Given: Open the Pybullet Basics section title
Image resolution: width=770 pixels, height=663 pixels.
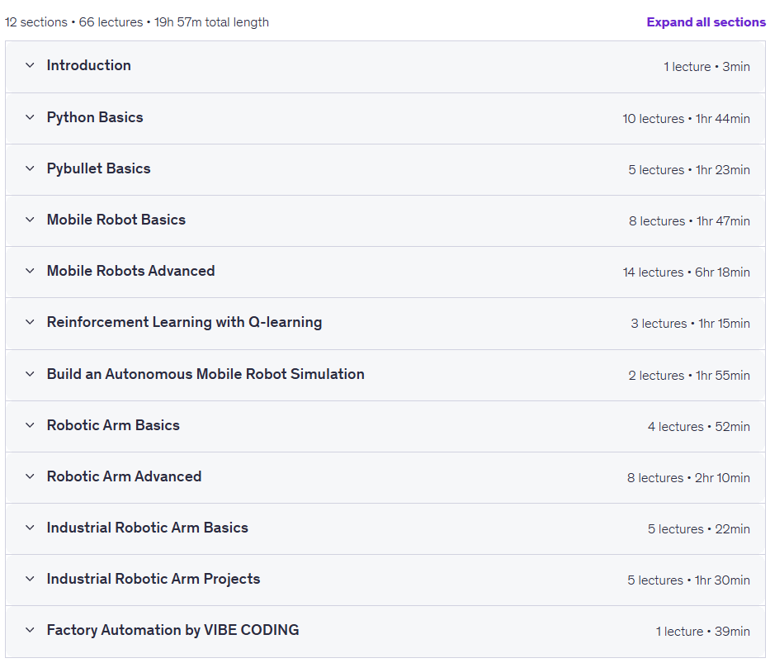Looking at the screenshot, I should pos(99,168).
